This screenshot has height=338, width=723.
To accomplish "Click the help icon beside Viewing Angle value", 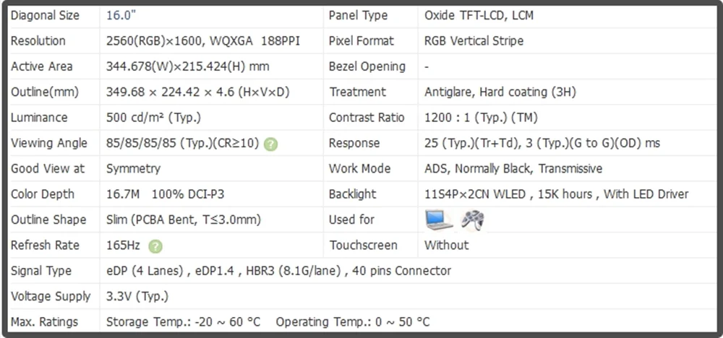I will [270, 144].
